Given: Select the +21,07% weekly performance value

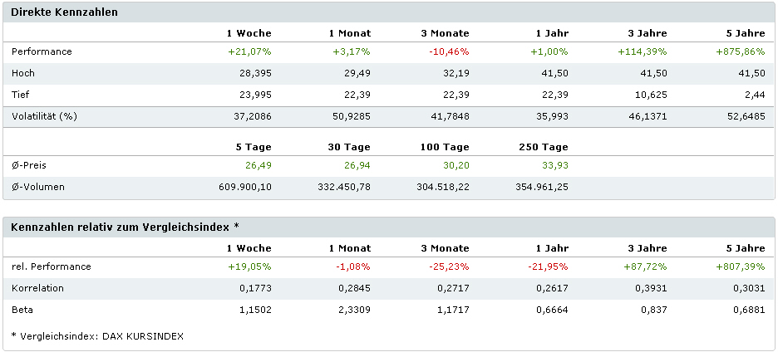Looking at the screenshot, I should tap(249, 51).
